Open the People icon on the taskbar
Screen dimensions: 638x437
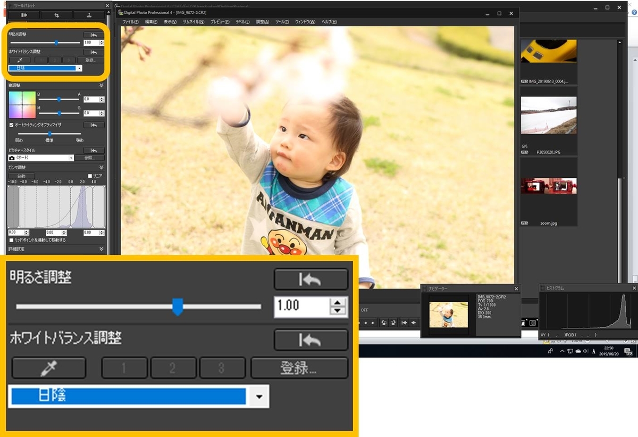pos(550,351)
